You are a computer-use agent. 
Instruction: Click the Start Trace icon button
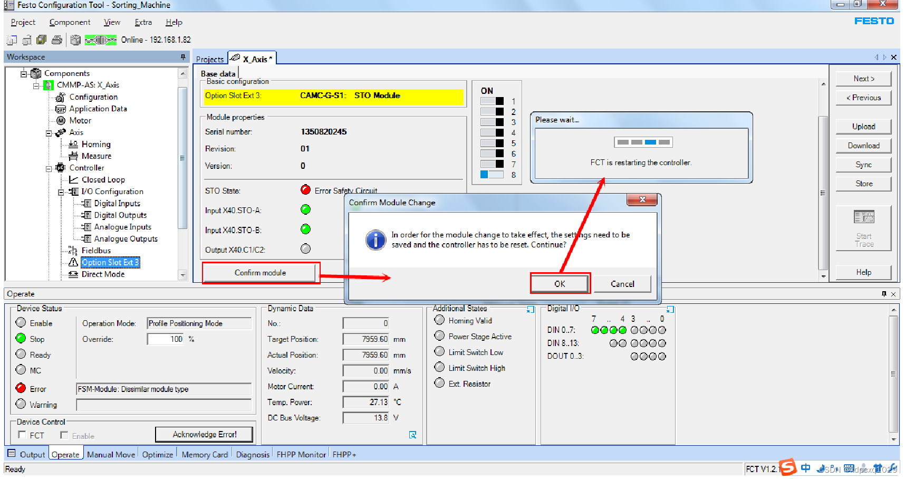pos(864,228)
